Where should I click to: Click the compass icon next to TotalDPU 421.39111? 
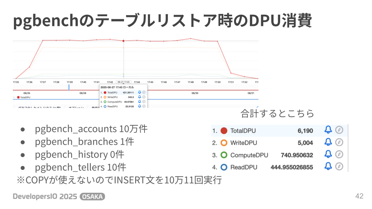pyautogui.click(x=144, y=92)
